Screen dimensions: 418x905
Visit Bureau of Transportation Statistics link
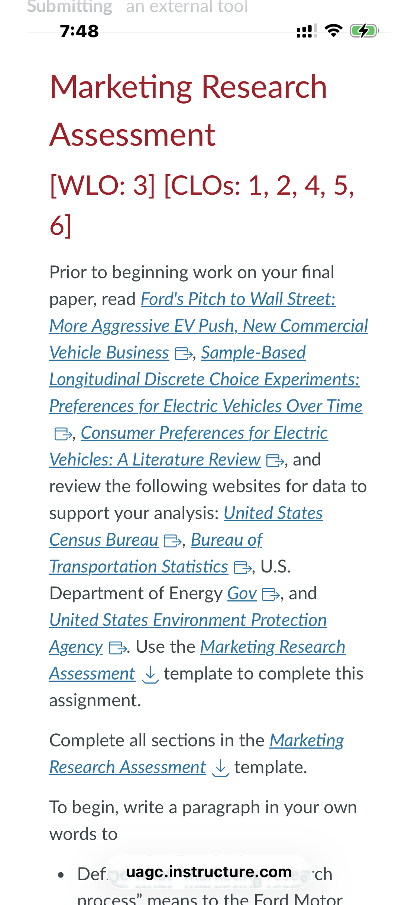click(x=156, y=553)
